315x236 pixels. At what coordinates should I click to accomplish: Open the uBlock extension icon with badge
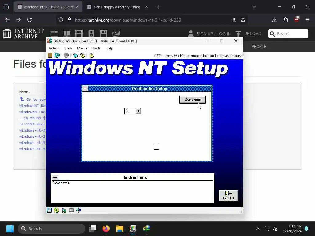[297, 19]
